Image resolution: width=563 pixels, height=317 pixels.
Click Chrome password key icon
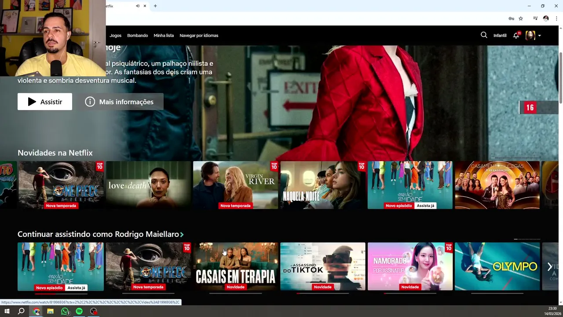(511, 18)
